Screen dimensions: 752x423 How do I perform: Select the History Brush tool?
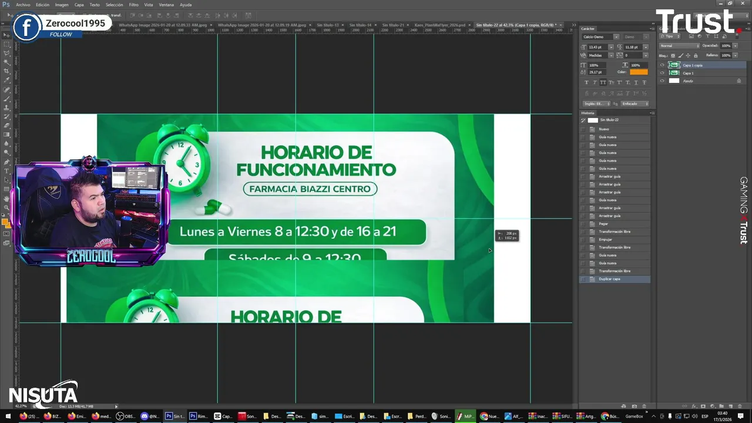click(x=7, y=117)
